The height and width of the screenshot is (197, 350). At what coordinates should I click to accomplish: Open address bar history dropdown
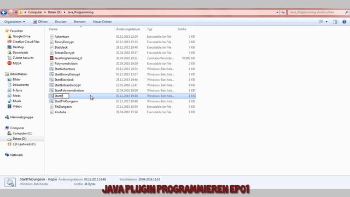coord(277,12)
